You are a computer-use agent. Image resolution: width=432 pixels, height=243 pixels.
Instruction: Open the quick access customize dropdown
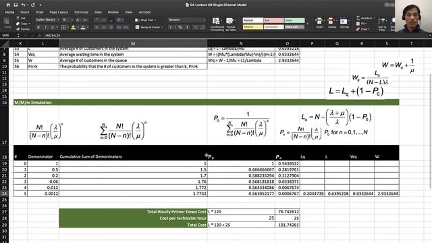click(40, 5)
